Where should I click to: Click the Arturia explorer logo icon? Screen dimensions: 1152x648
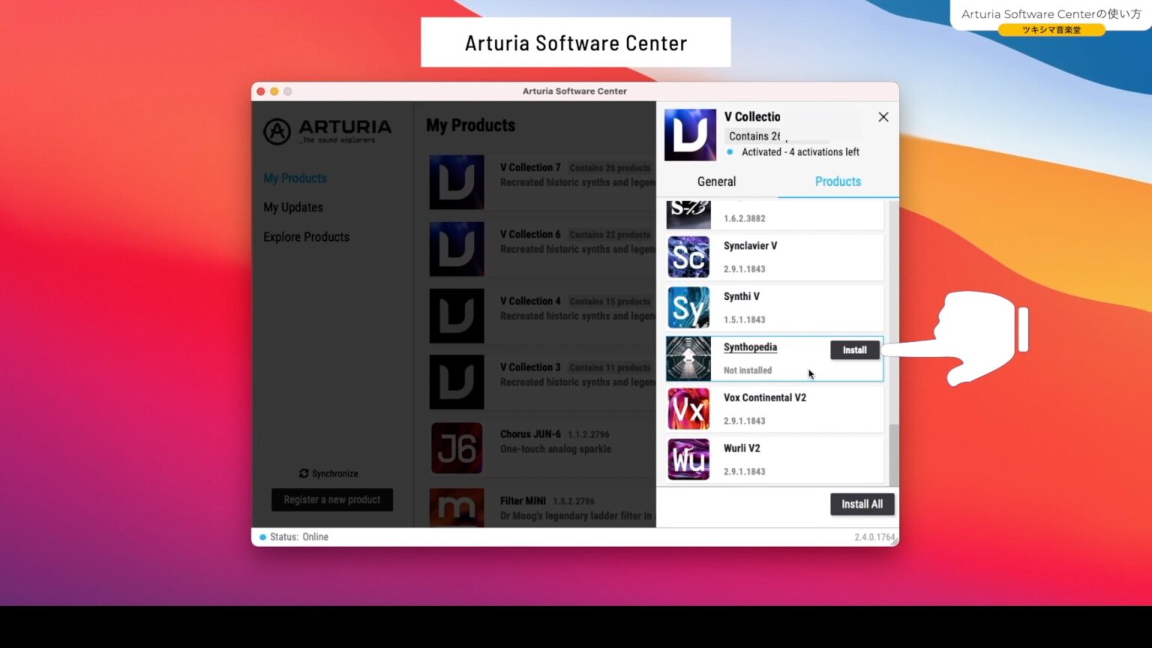(277, 130)
